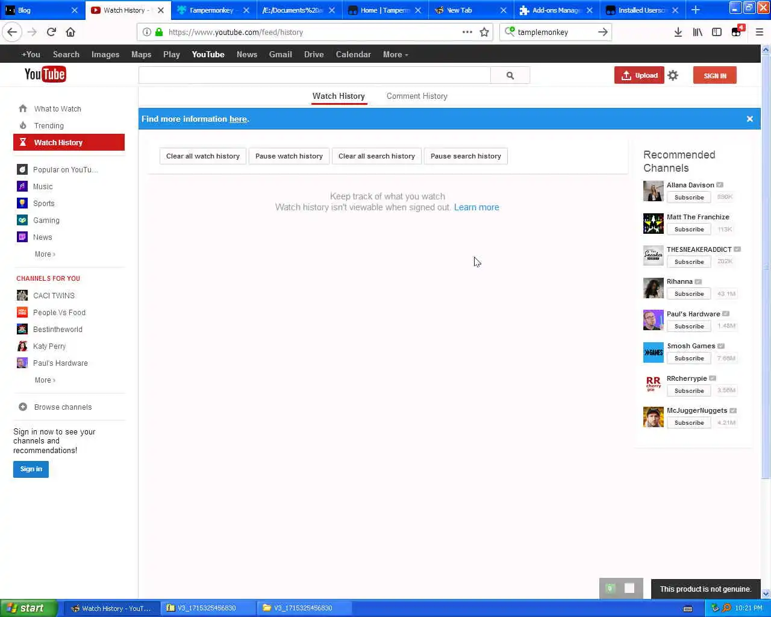Click the red SIGN IN button
Screen dimensions: 771x617
(715, 75)
